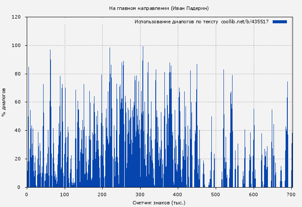The image size is (302, 207).
Task: Click legend text 'Использование диалогов по тексту'
Action: coord(176,22)
